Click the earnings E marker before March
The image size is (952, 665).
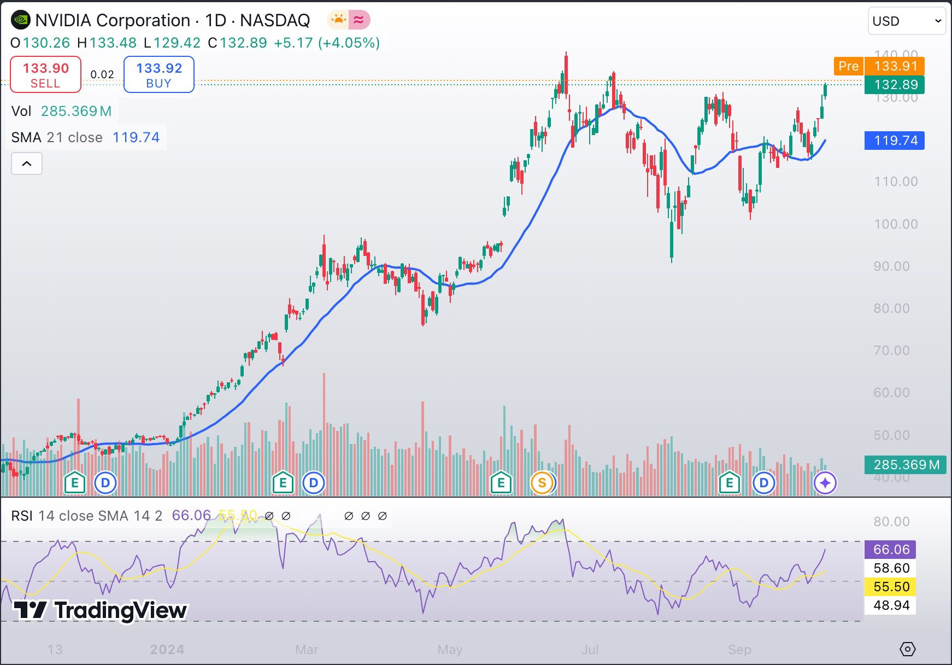[x=283, y=483]
